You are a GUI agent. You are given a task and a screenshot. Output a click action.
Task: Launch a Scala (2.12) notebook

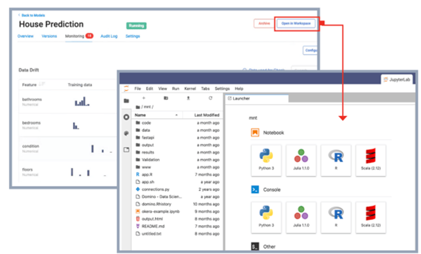click(x=371, y=160)
